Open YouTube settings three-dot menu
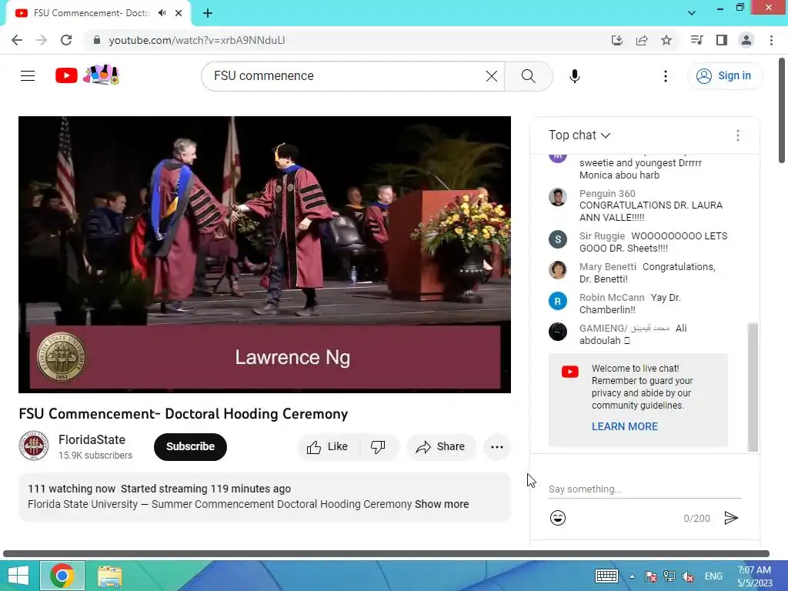788x591 pixels. [x=666, y=76]
